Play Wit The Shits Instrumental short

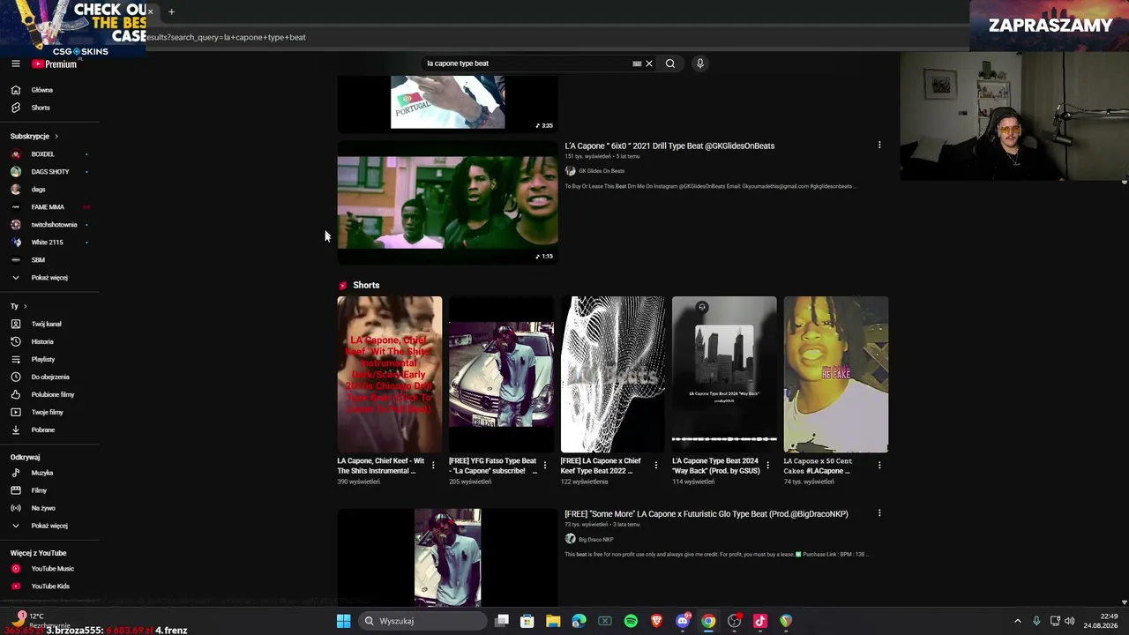pos(390,374)
